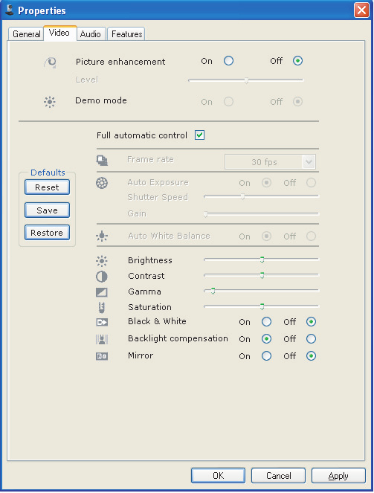Set Backlight compensation to Off
This screenshot has height=493, width=374.
pyautogui.click(x=311, y=339)
